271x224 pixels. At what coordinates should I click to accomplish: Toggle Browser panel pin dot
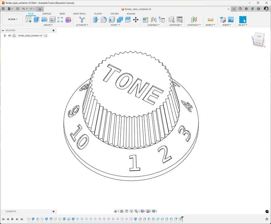point(54,30)
